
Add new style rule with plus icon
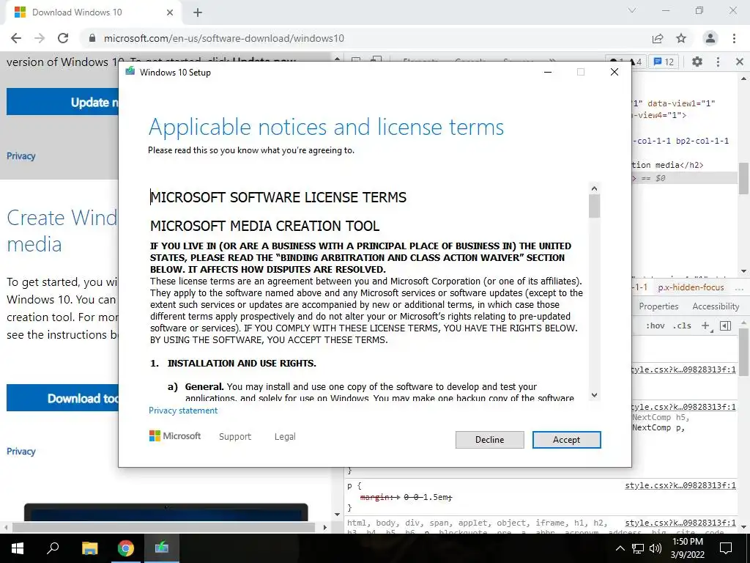tap(705, 325)
